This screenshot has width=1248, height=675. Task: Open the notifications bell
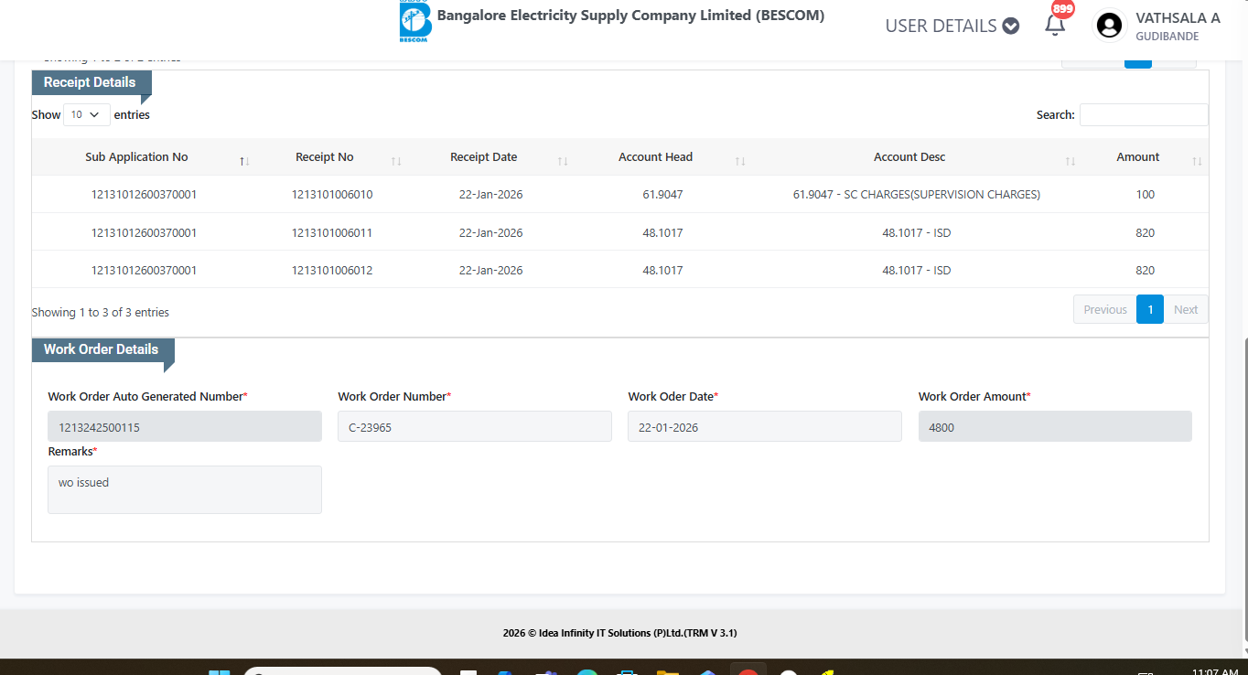(1055, 26)
